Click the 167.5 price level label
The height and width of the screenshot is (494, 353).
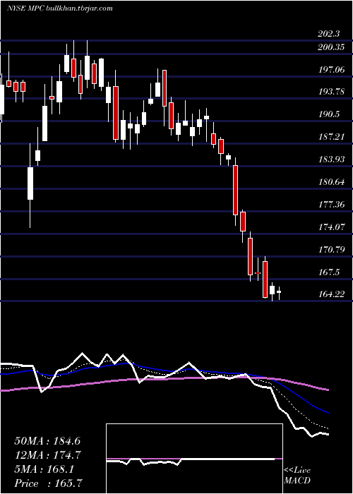point(329,272)
